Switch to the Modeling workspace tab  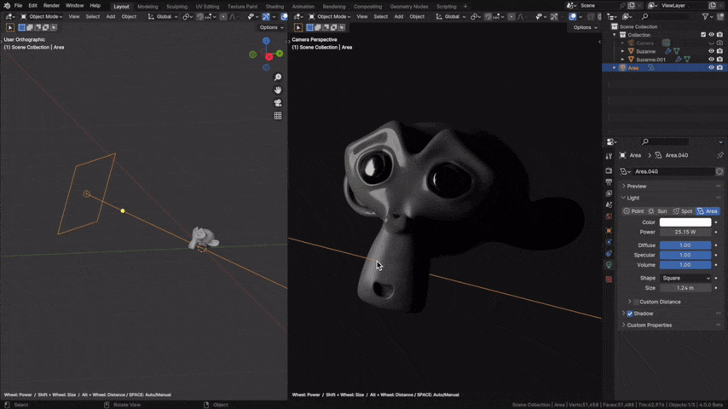(147, 7)
